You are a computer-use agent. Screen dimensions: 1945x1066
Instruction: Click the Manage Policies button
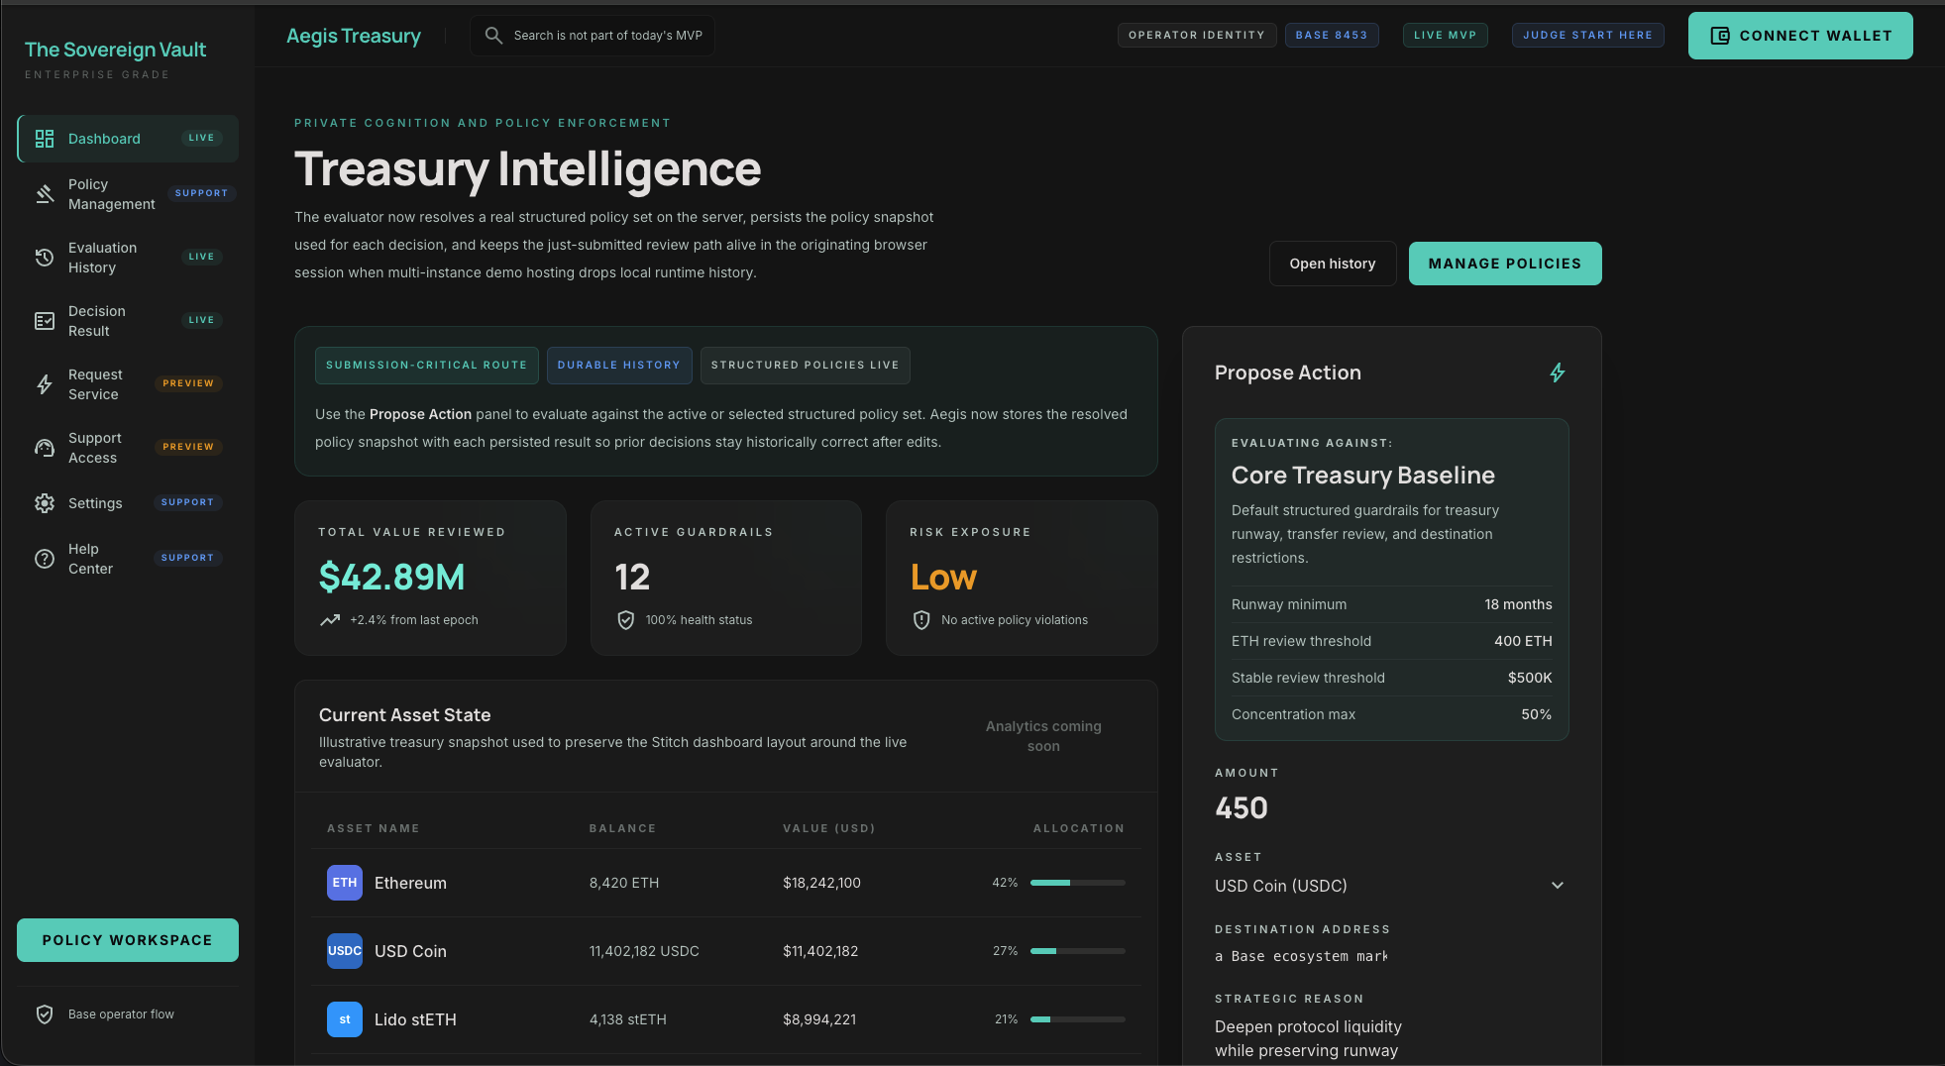tap(1505, 264)
